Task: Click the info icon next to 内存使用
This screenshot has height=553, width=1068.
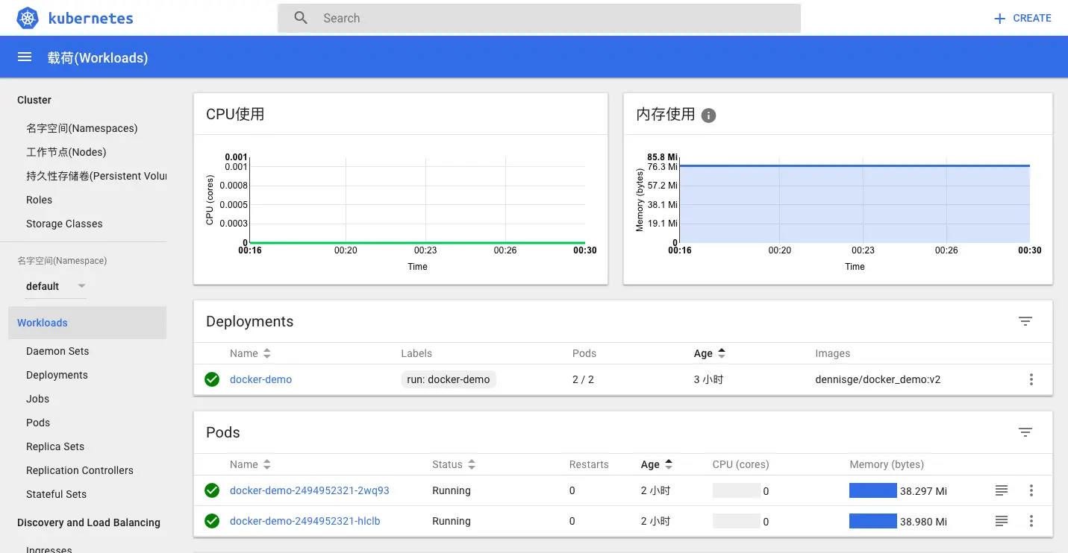Action: [708, 116]
